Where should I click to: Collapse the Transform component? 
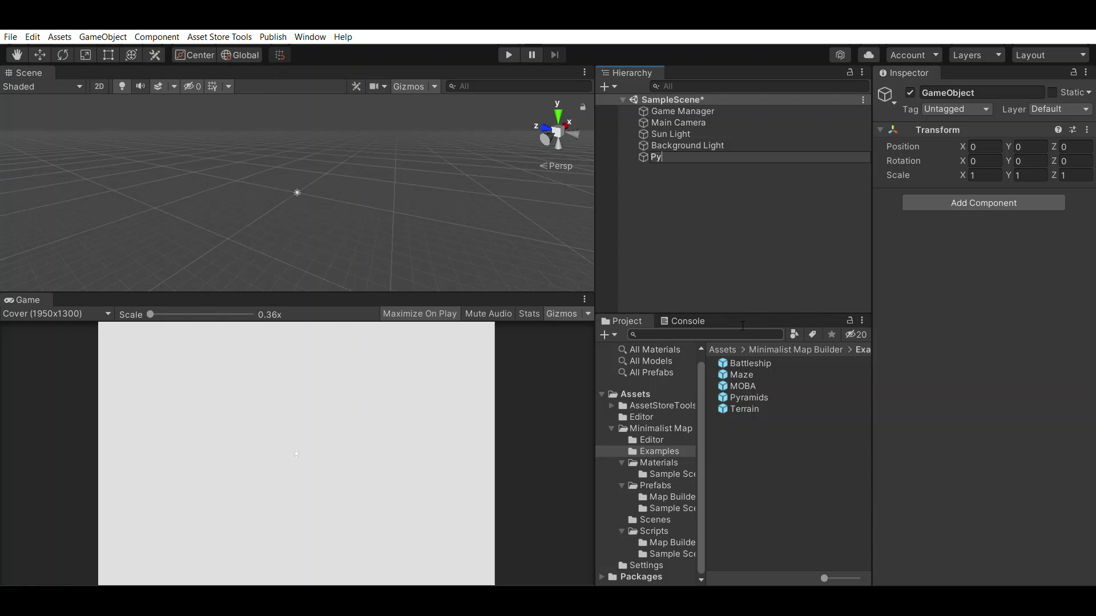point(880,130)
